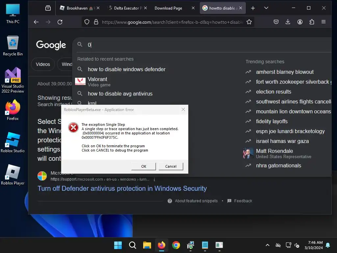Click Cancel in the Application Error dialog
Image resolution: width=337 pixels, height=253 pixels.
point(171,166)
